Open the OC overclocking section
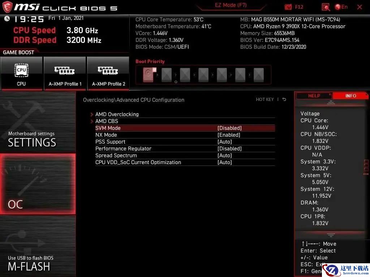370x277 pixels. [38, 184]
